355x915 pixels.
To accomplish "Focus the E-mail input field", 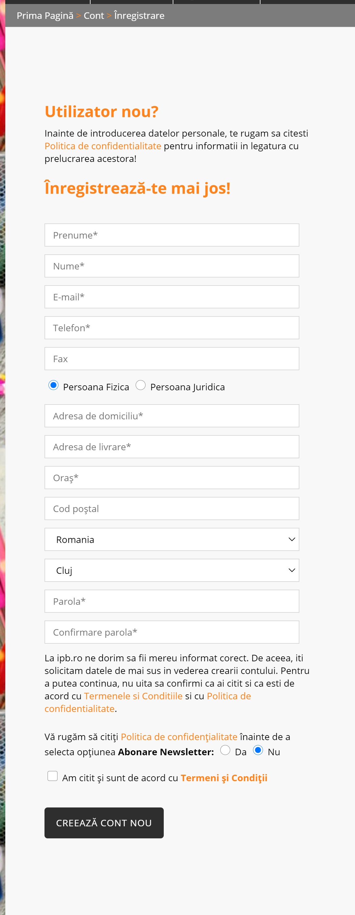I will point(172,297).
